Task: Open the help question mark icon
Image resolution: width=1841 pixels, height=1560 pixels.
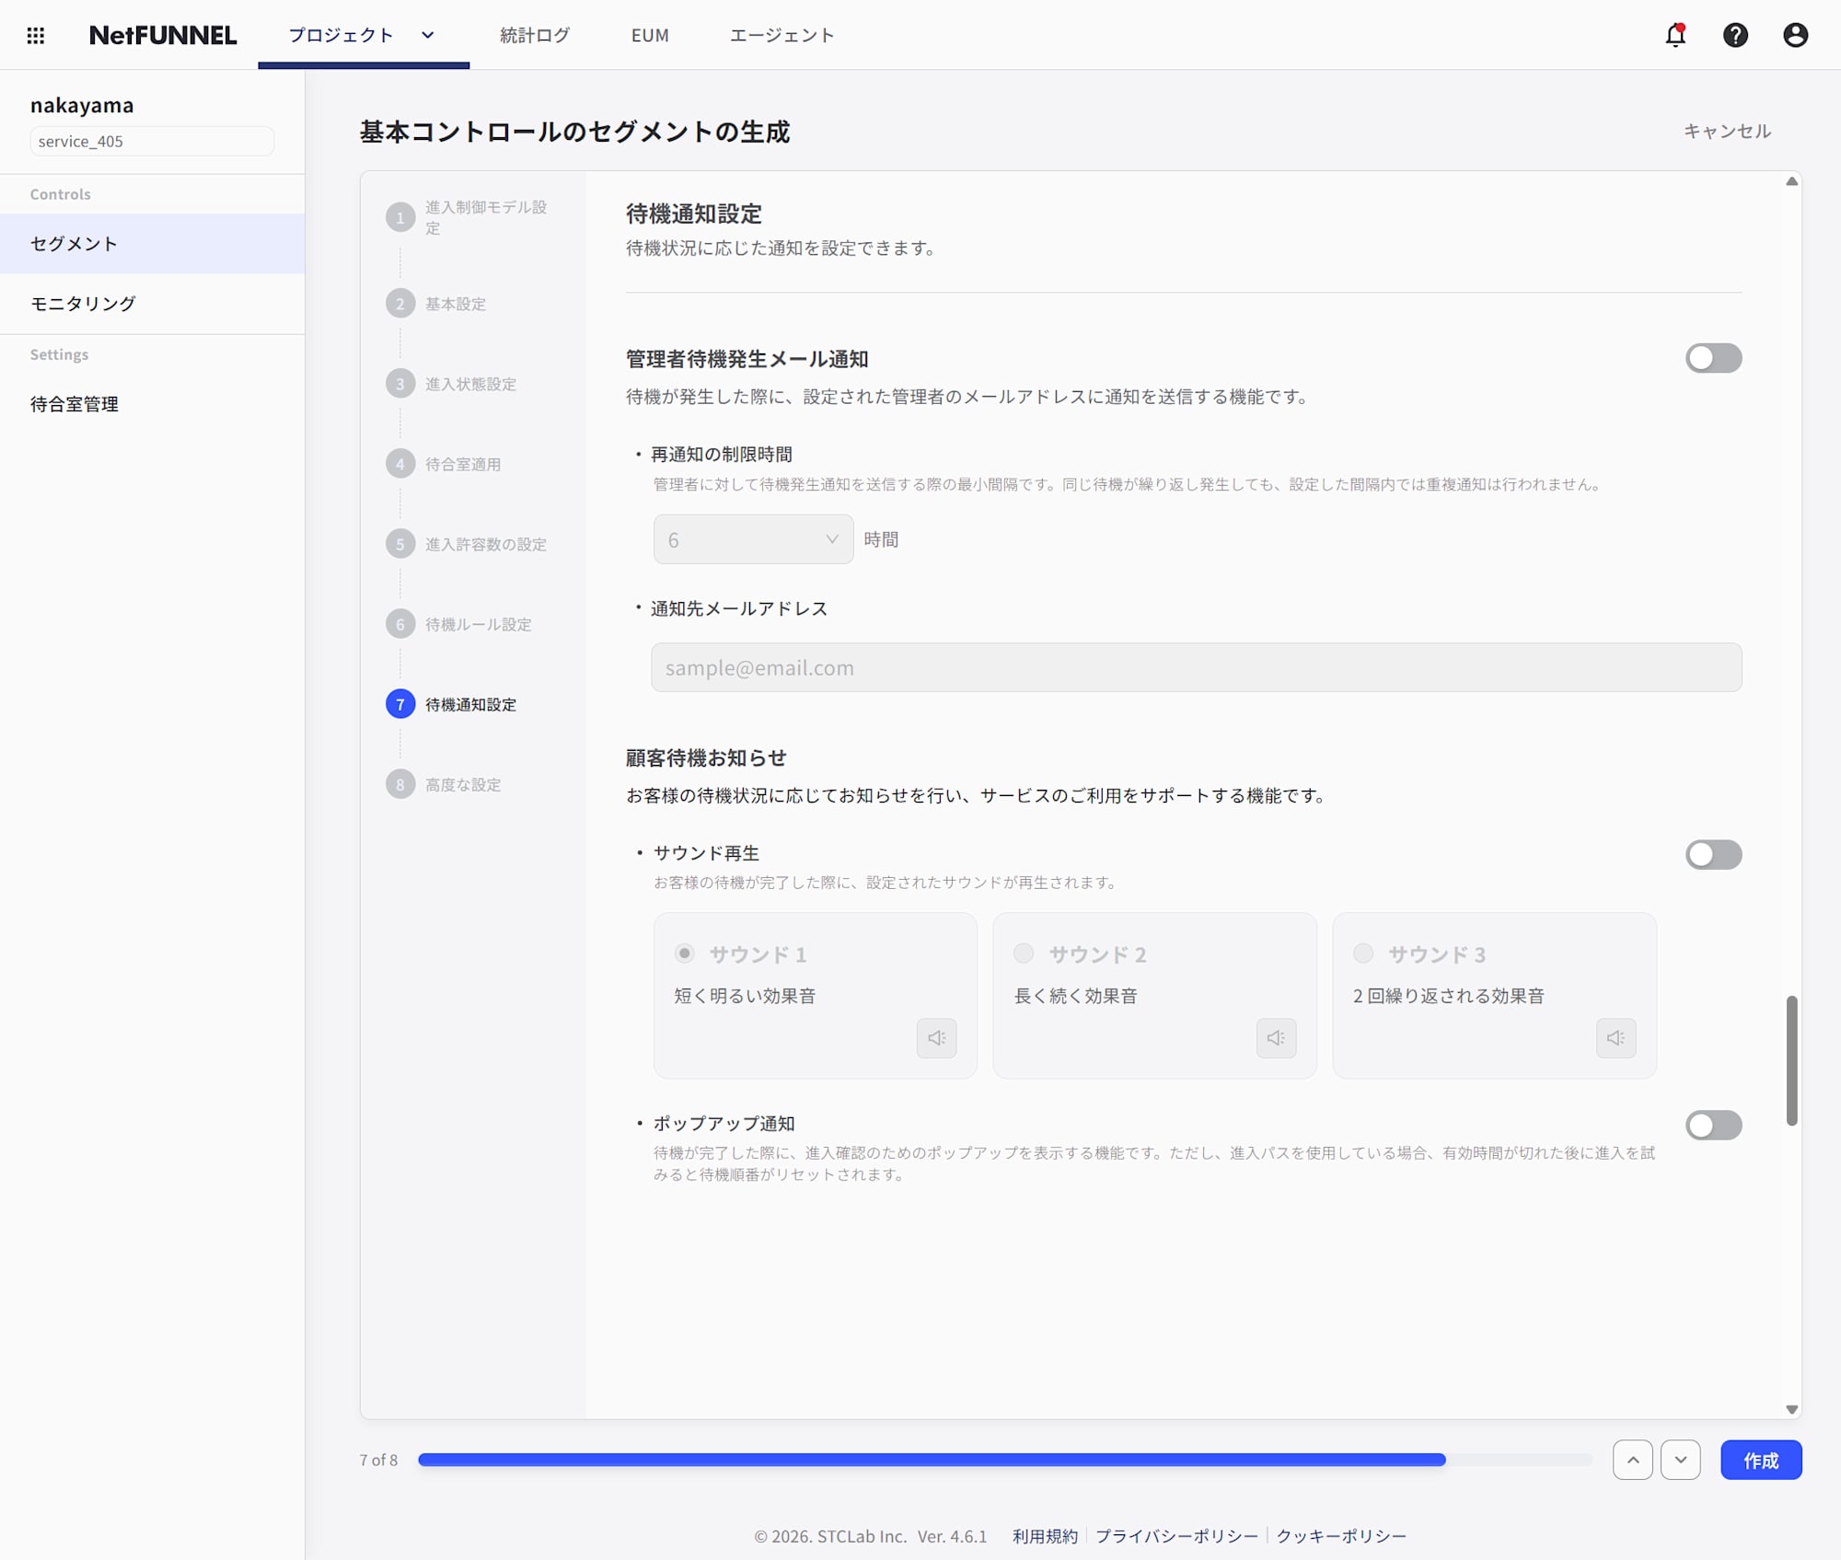Action: 1734,35
